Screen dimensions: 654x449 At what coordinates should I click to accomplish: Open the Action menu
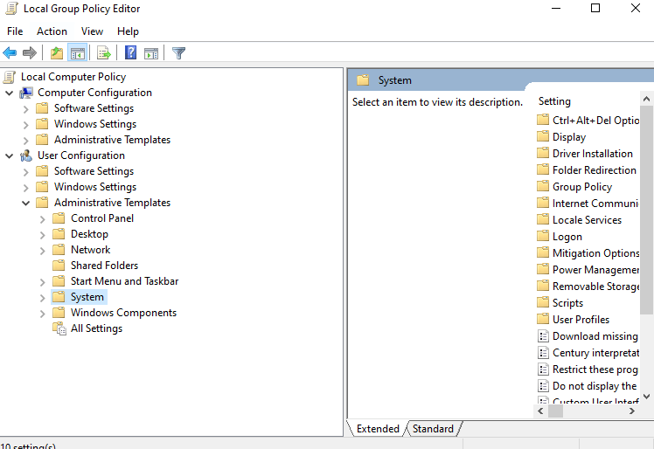tap(52, 31)
